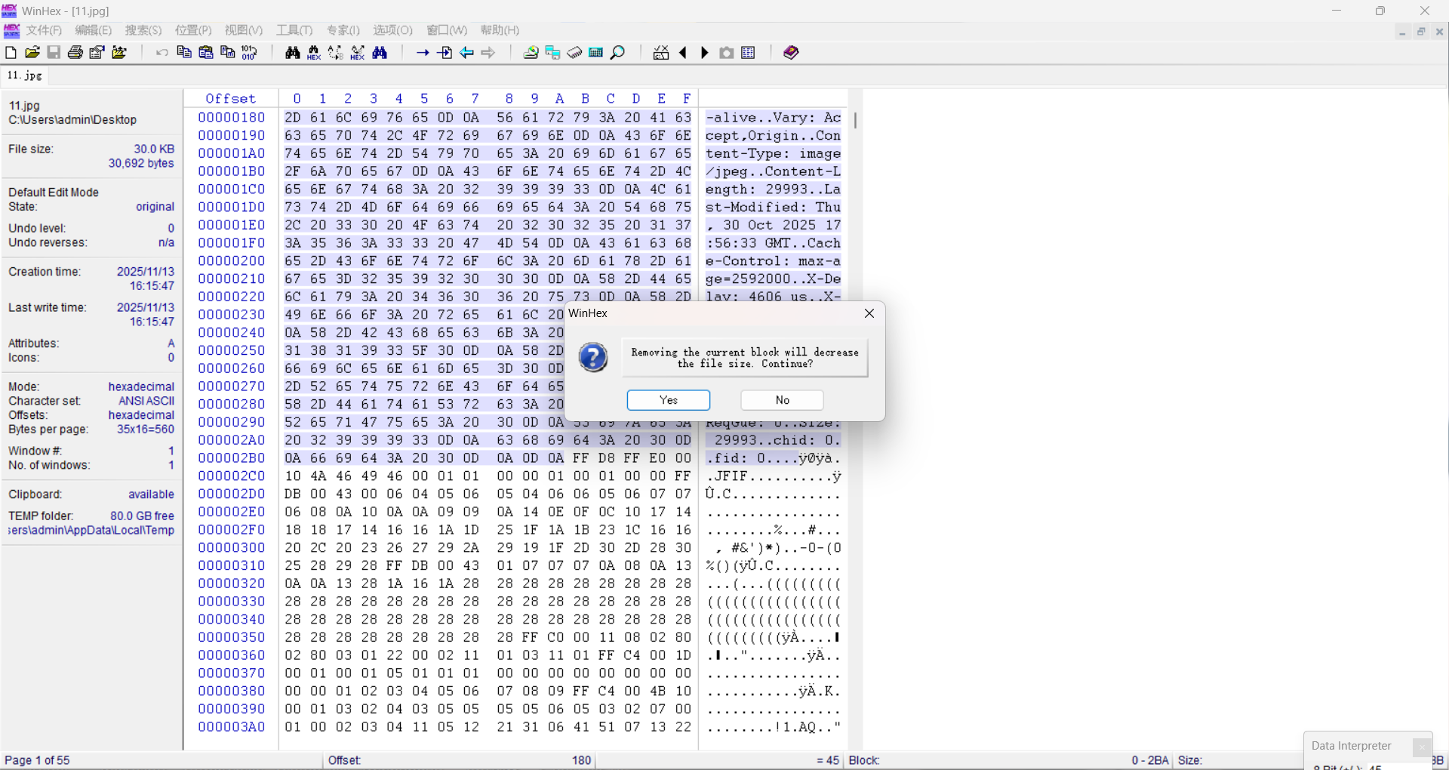Close the WinHex confirmation dialog
Image resolution: width=1449 pixels, height=770 pixels.
869,313
